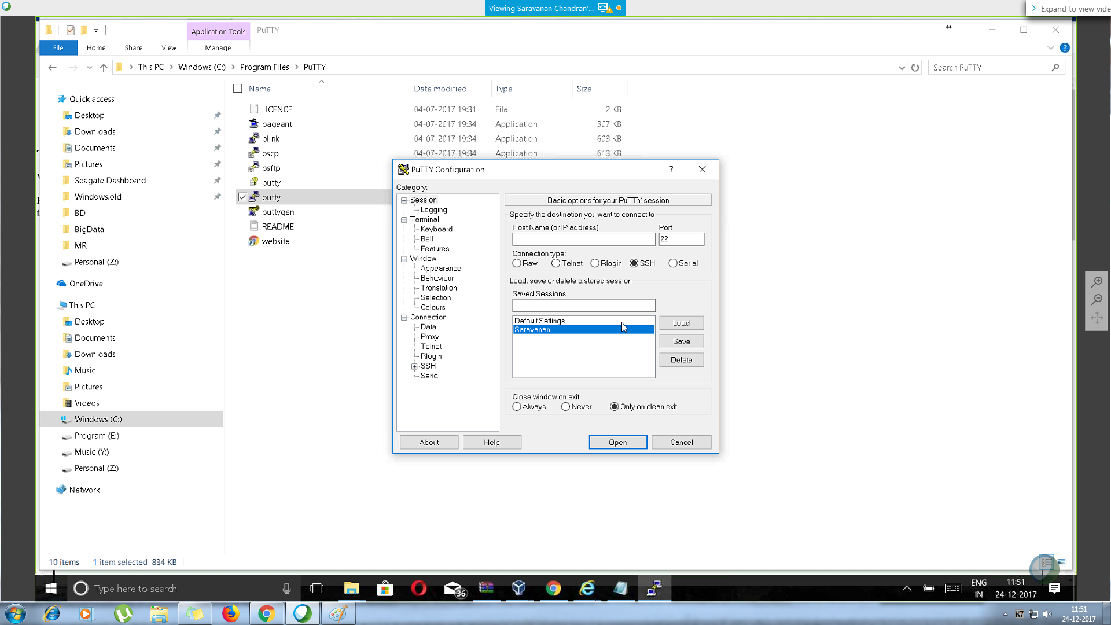Click the zoom in magnifier on the right panel
The image size is (1111, 625).
pyautogui.click(x=1097, y=282)
